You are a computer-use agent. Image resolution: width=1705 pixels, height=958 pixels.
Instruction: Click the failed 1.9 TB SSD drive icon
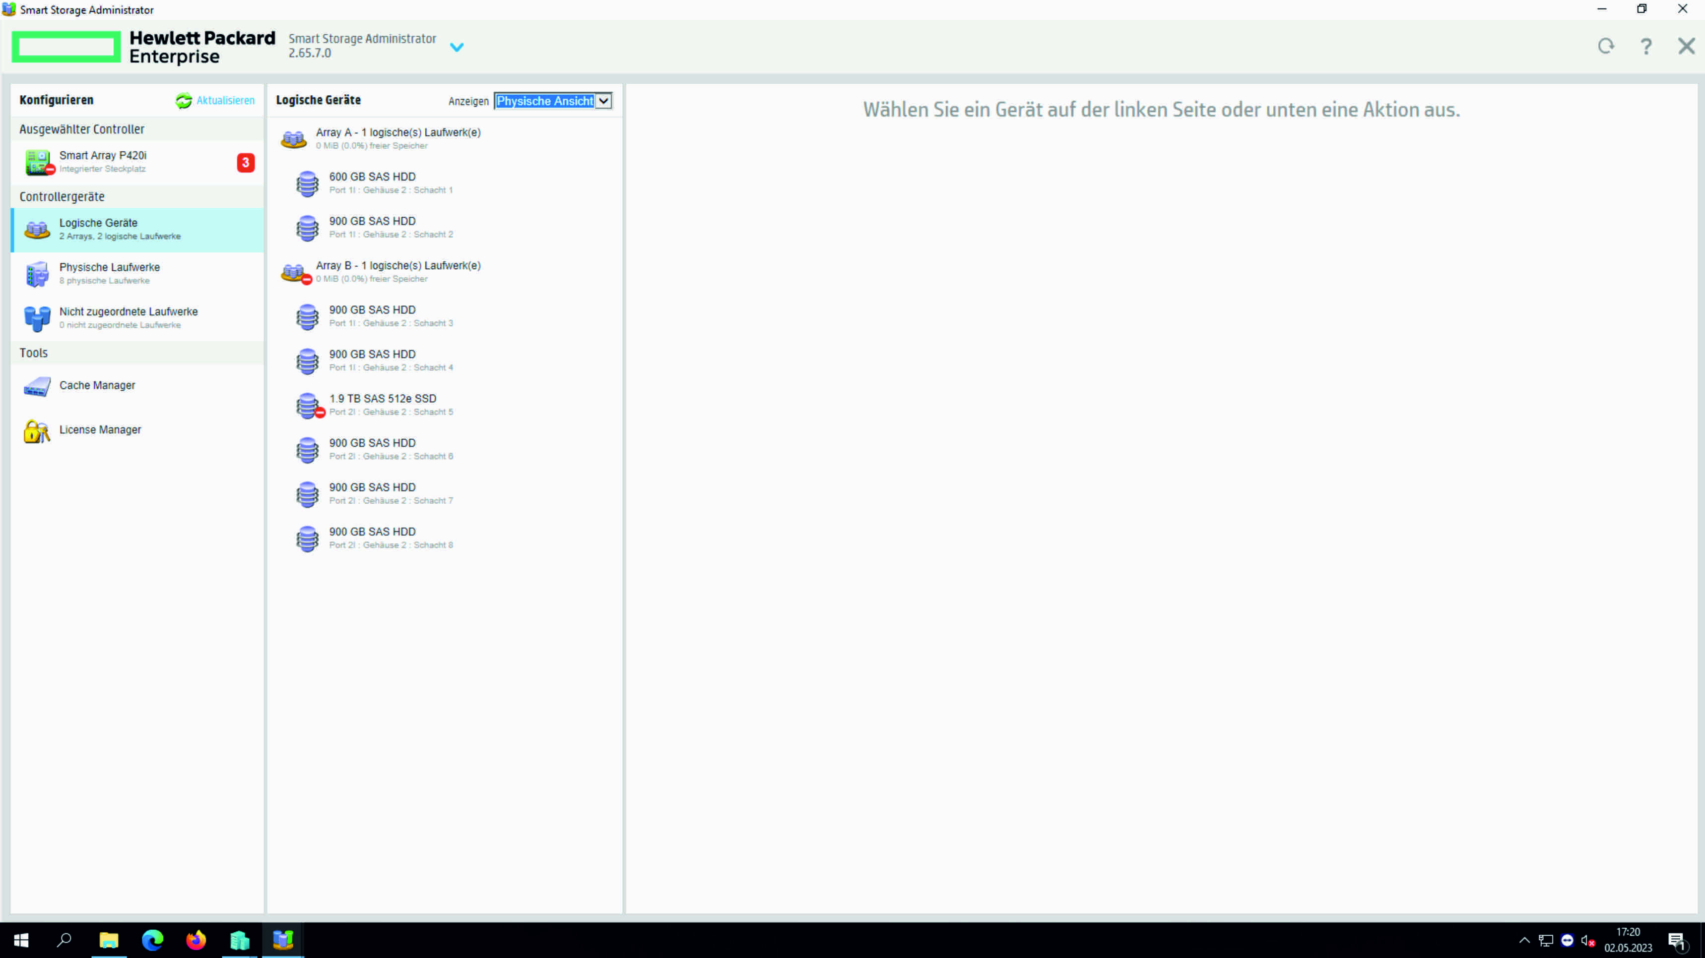coord(309,406)
